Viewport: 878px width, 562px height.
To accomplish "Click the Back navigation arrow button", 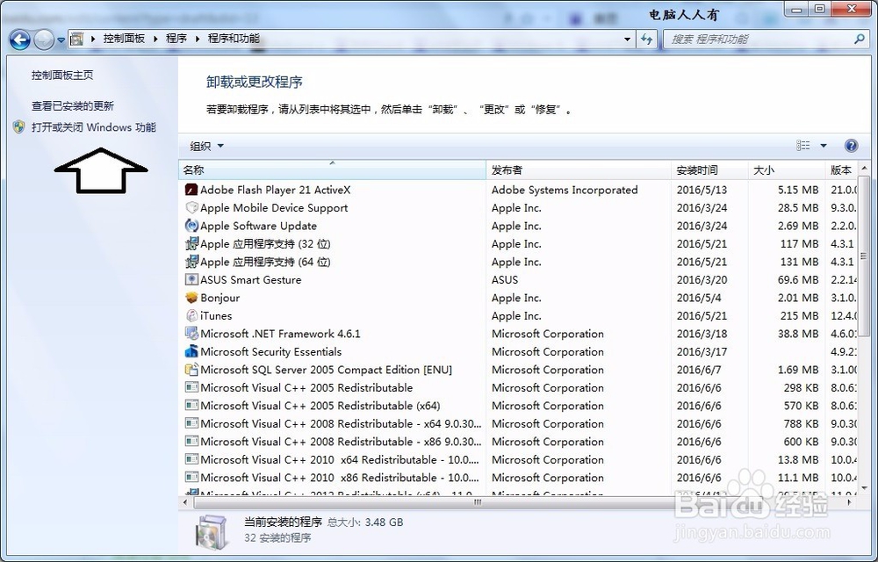I will coord(19,40).
